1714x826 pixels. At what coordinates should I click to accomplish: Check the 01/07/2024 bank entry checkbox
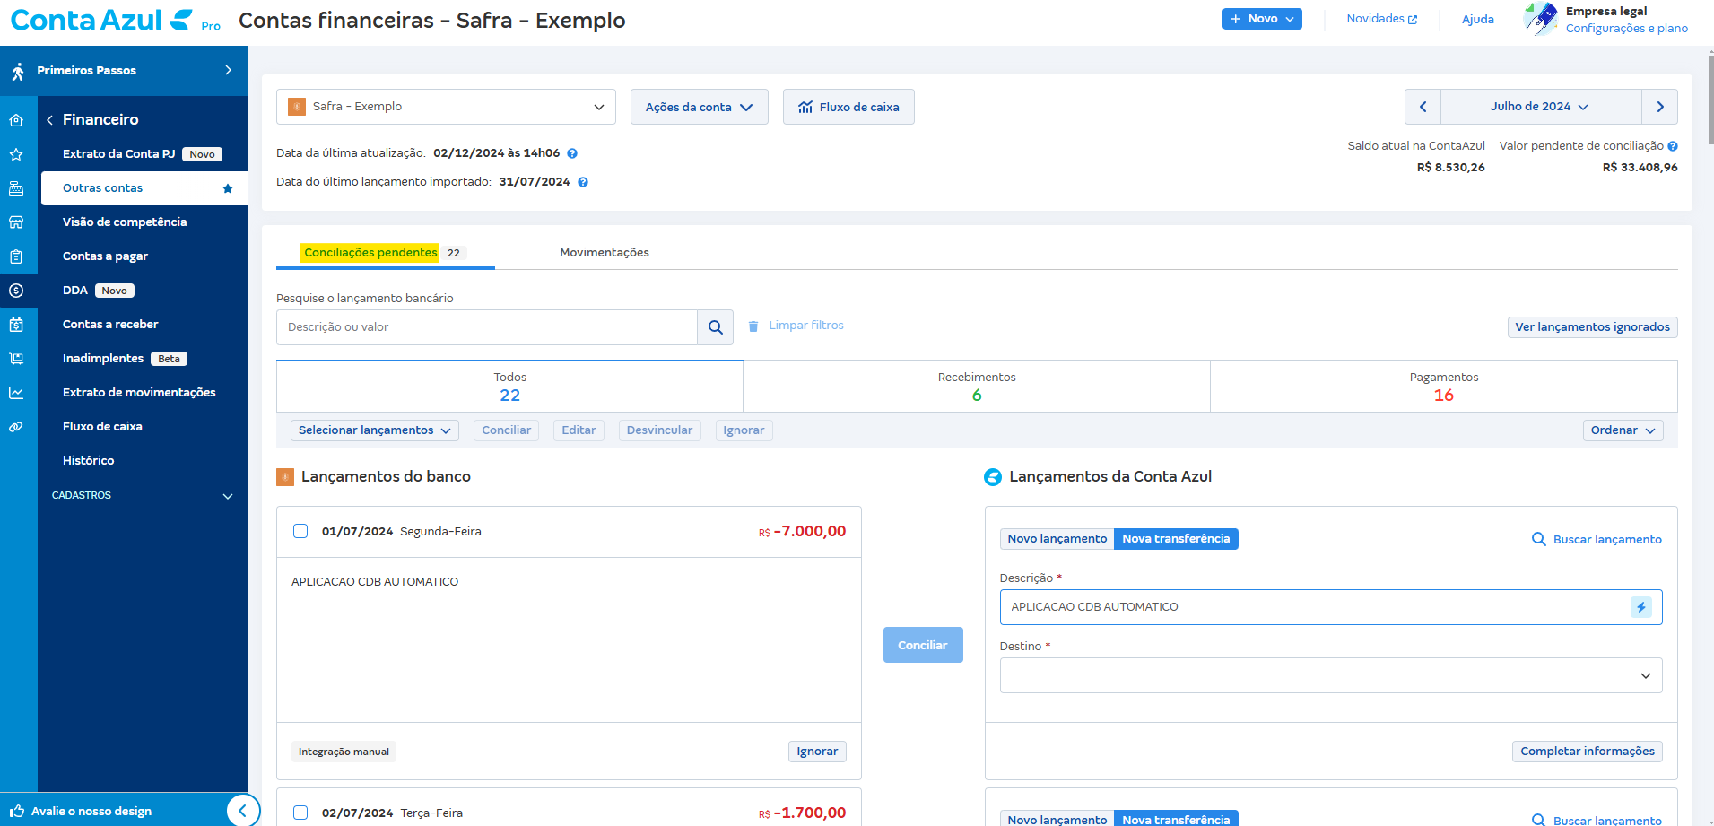pos(300,531)
